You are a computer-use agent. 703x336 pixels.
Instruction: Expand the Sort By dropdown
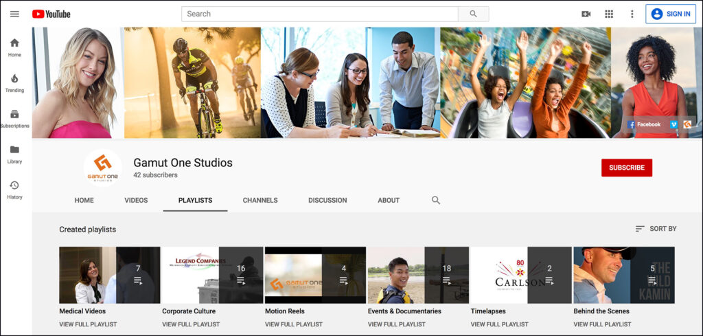click(656, 229)
